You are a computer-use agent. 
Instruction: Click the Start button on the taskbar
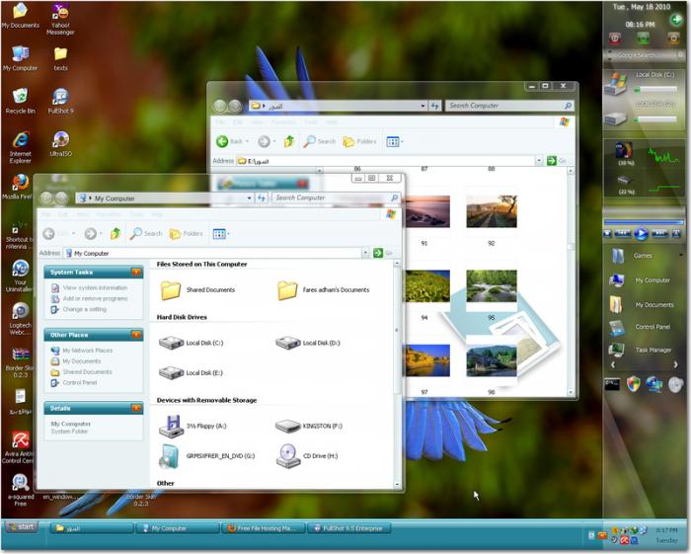click(x=21, y=526)
